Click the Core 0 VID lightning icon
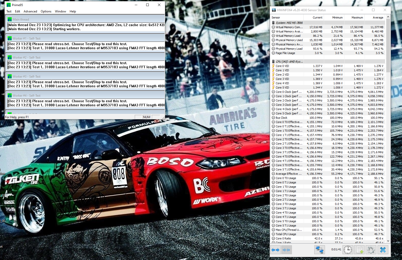 [273, 66]
